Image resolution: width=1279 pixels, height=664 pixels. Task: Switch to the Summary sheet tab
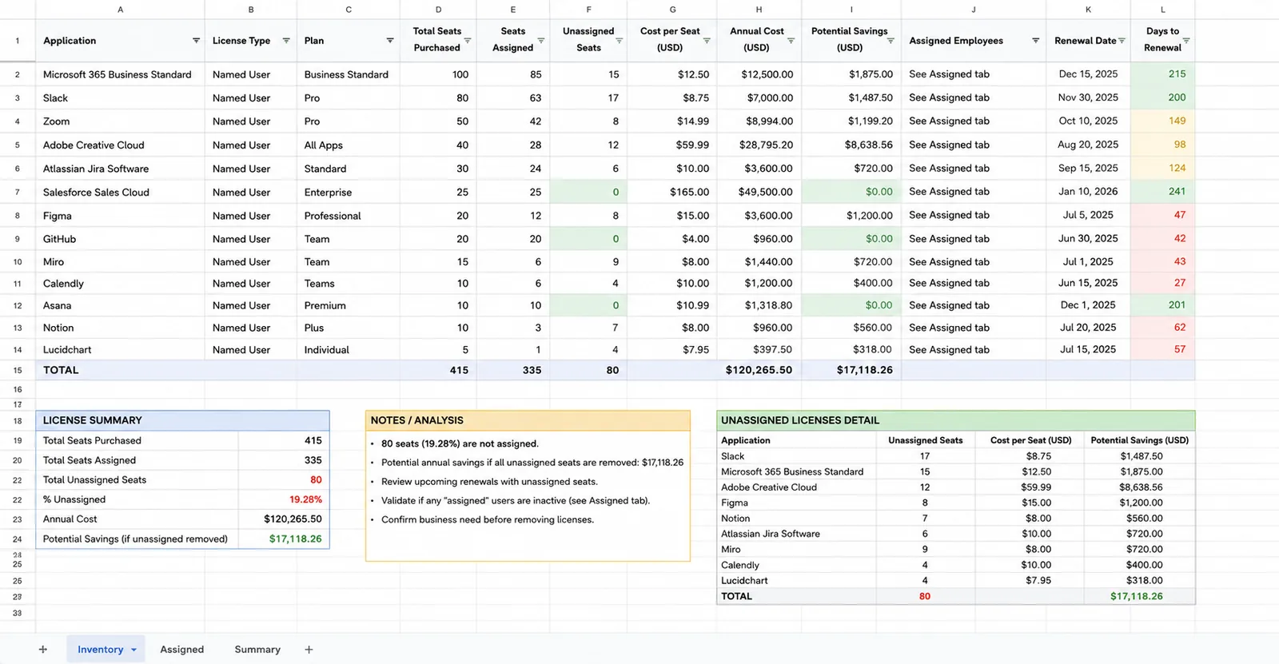point(257,650)
